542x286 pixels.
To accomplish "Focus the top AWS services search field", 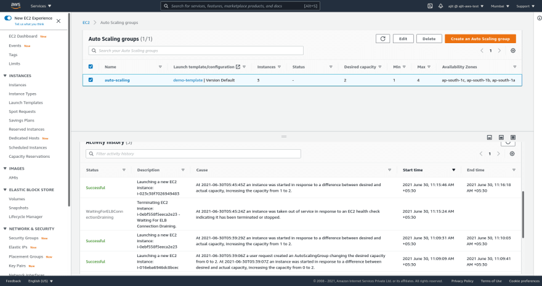I will click(x=240, y=6).
